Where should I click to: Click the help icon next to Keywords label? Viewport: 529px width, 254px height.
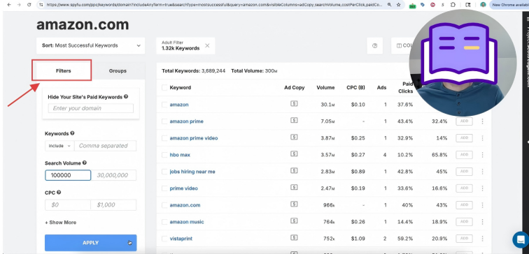[72, 133]
